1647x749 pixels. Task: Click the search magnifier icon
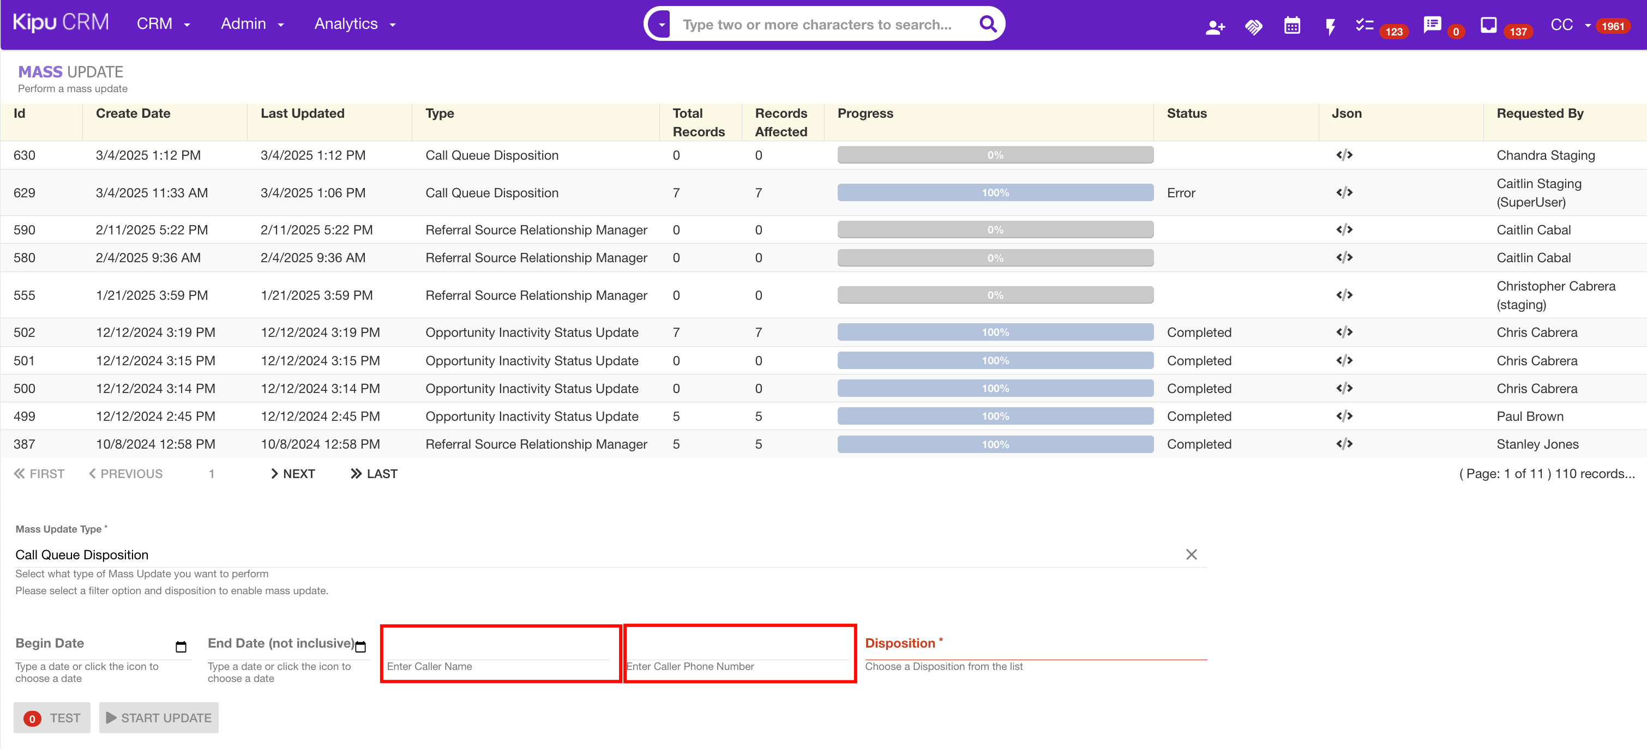[x=988, y=25]
